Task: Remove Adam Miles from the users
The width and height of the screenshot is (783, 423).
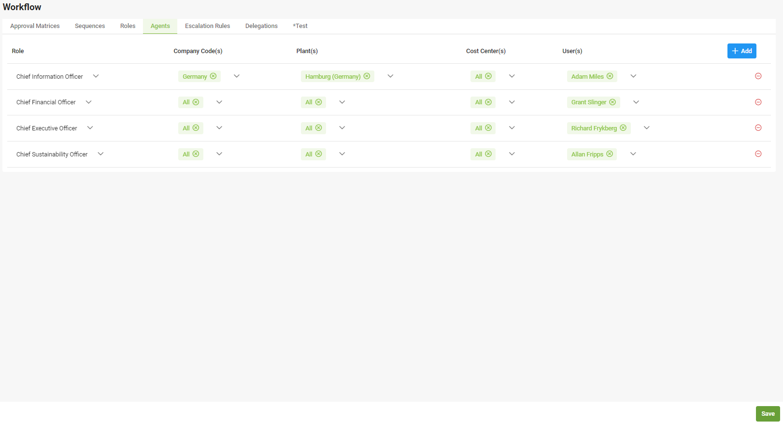Action: pyautogui.click(x=610, y=76)
